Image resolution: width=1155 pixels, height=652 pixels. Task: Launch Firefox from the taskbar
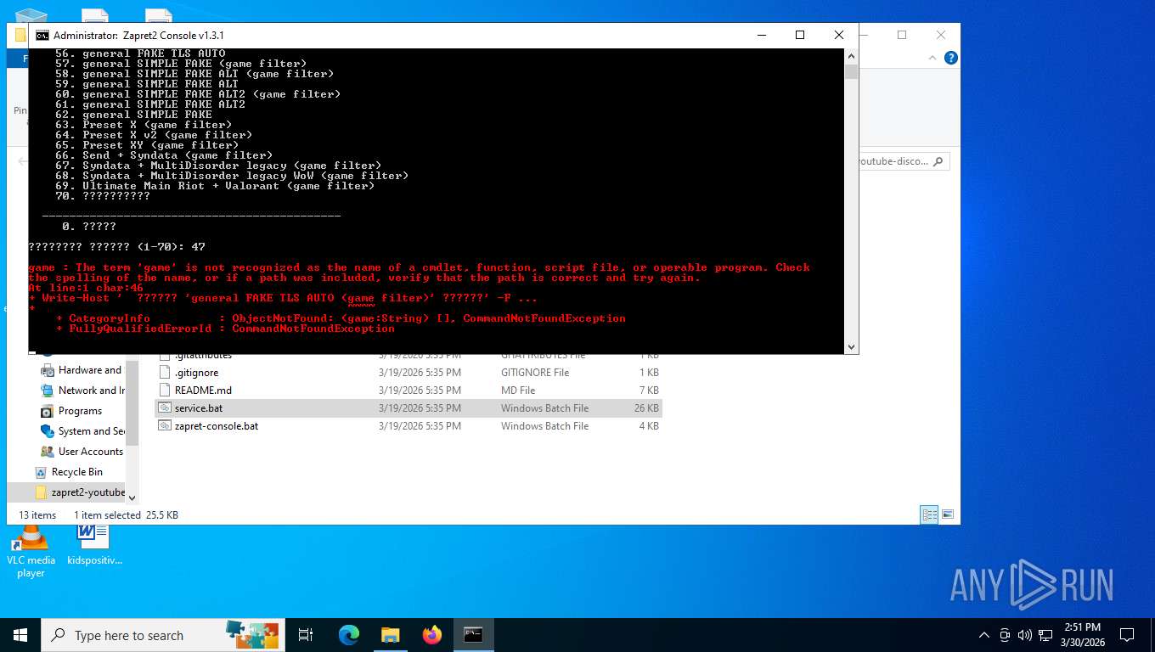(432, 635)
